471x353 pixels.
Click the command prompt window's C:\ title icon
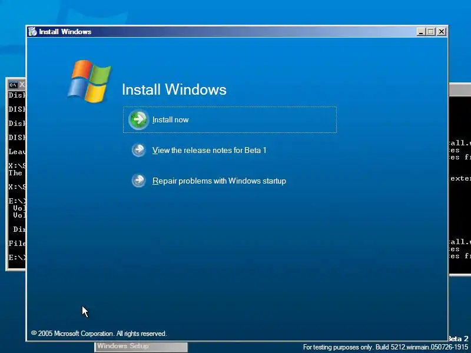[x=13, y=85]
